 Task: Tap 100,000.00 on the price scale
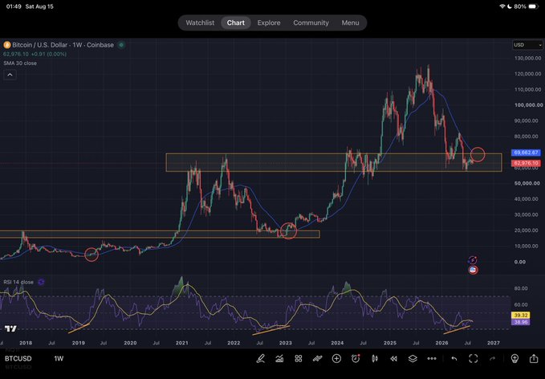pyautogui.click(x=529, y=104)
